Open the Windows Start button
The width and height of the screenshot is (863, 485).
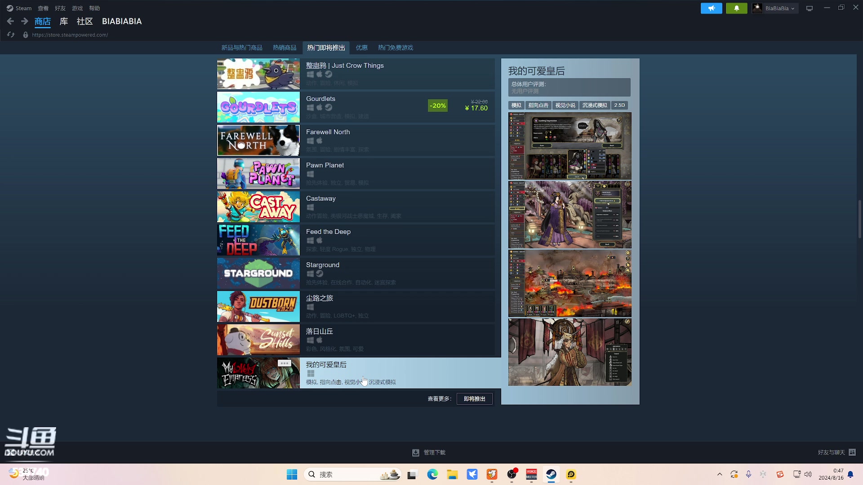tap(292, 474)
